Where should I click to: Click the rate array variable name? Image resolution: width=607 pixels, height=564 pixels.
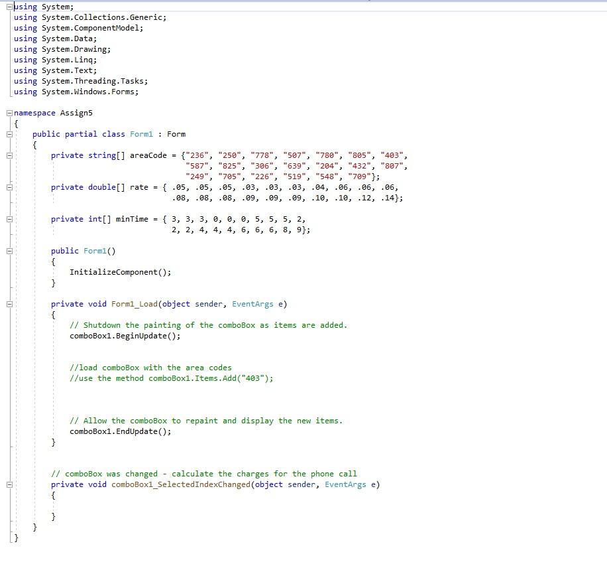coord(139,187)
